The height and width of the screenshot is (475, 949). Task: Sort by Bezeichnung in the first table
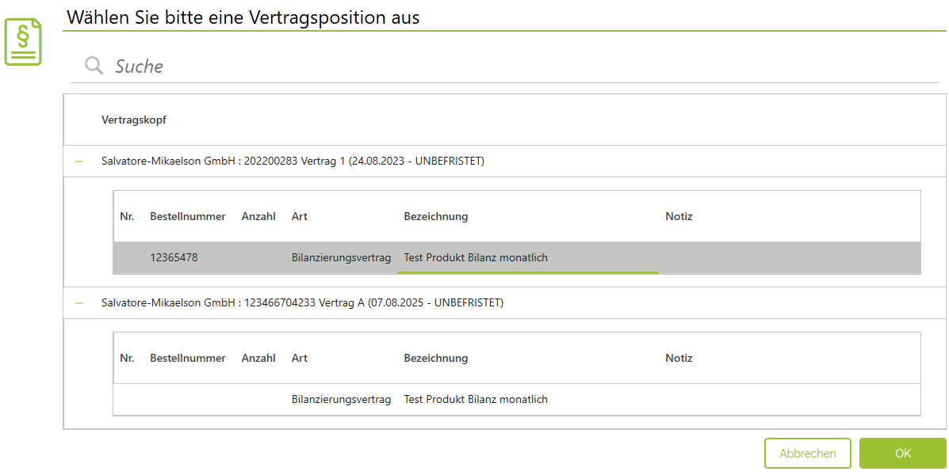tap(436, 216)
